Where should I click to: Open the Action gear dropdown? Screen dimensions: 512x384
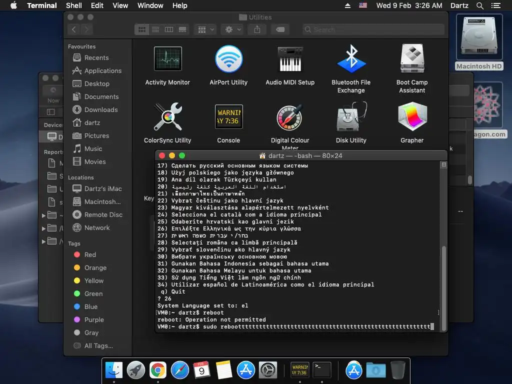[232, 29]
